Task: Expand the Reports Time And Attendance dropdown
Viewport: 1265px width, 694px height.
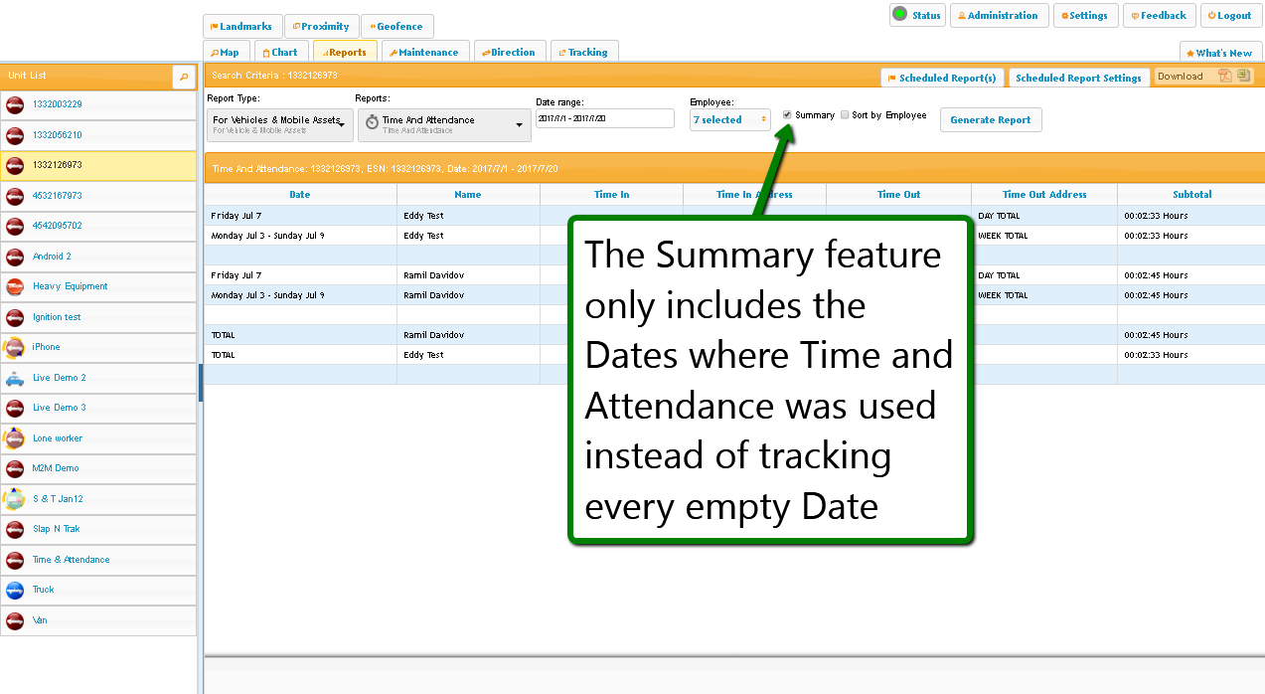Action: point(442,124)
